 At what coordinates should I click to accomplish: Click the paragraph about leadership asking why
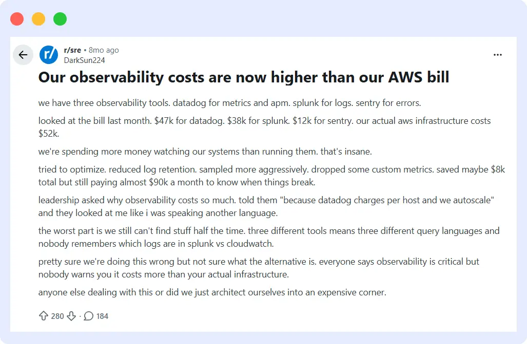click(266, 206)
